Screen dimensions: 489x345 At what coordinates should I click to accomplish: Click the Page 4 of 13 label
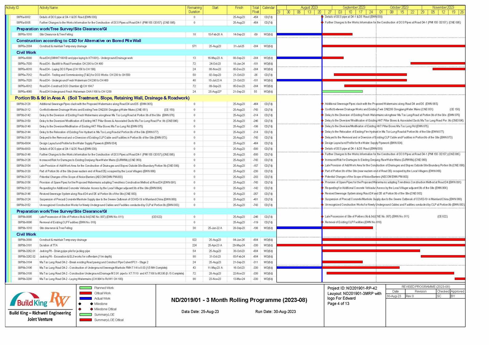[338, 304]
